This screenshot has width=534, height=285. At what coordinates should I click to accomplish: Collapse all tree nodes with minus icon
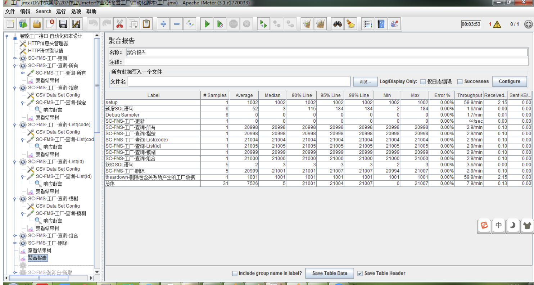click(x=176, y=24)
